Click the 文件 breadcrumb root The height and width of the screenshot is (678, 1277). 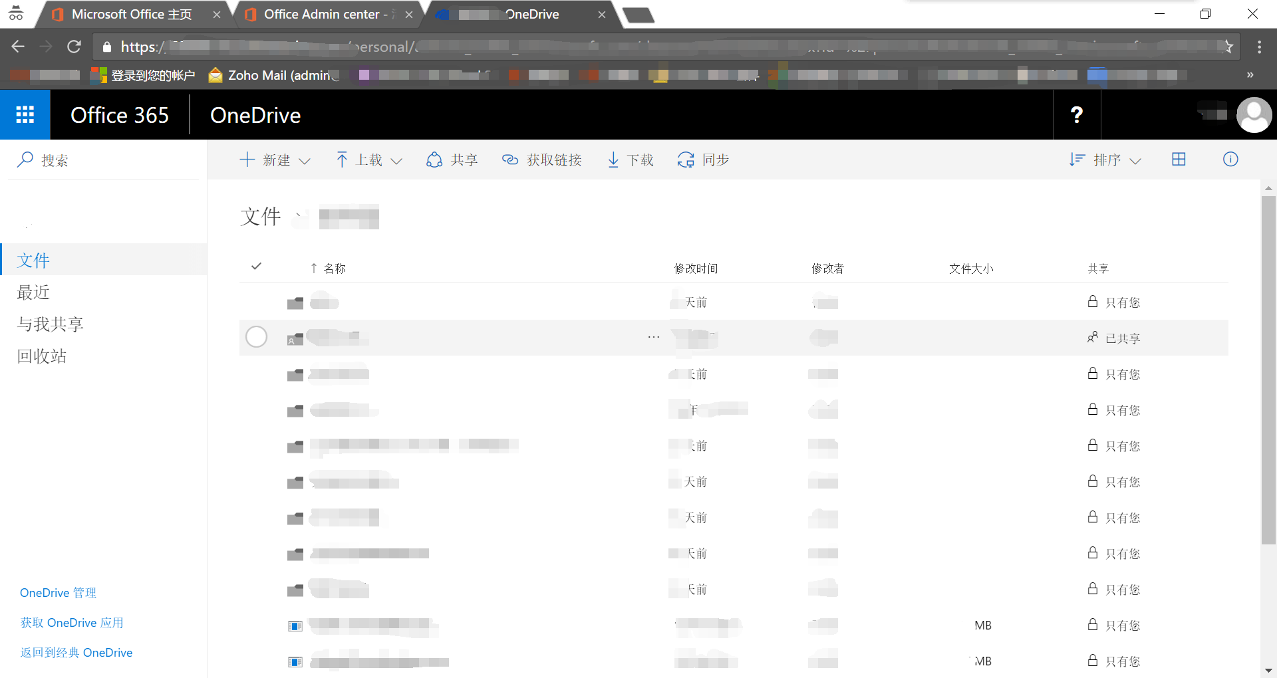click(261, 217)
